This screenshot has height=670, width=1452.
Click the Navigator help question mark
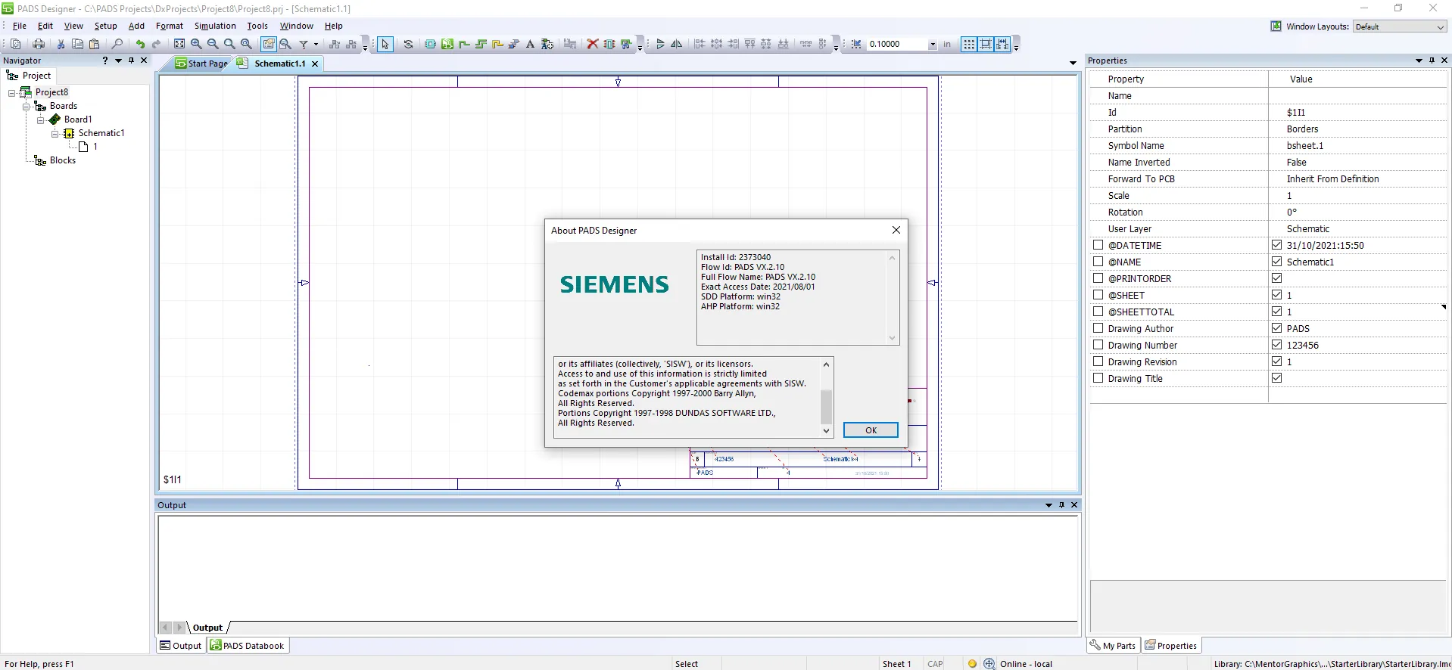pyautogui.click(x=105, y=60)
